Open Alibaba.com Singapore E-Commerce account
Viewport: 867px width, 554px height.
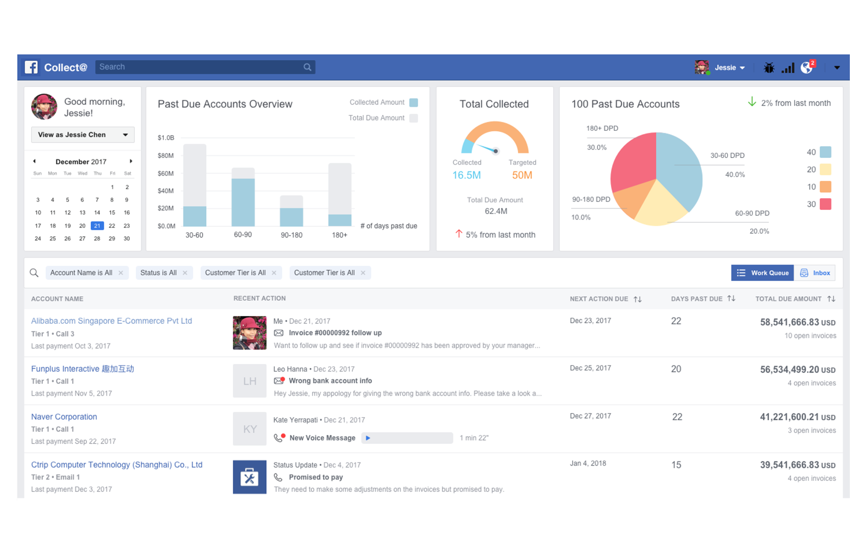click(112, 321)
